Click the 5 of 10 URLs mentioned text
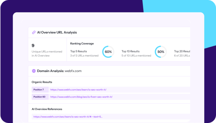 (136, 56)
